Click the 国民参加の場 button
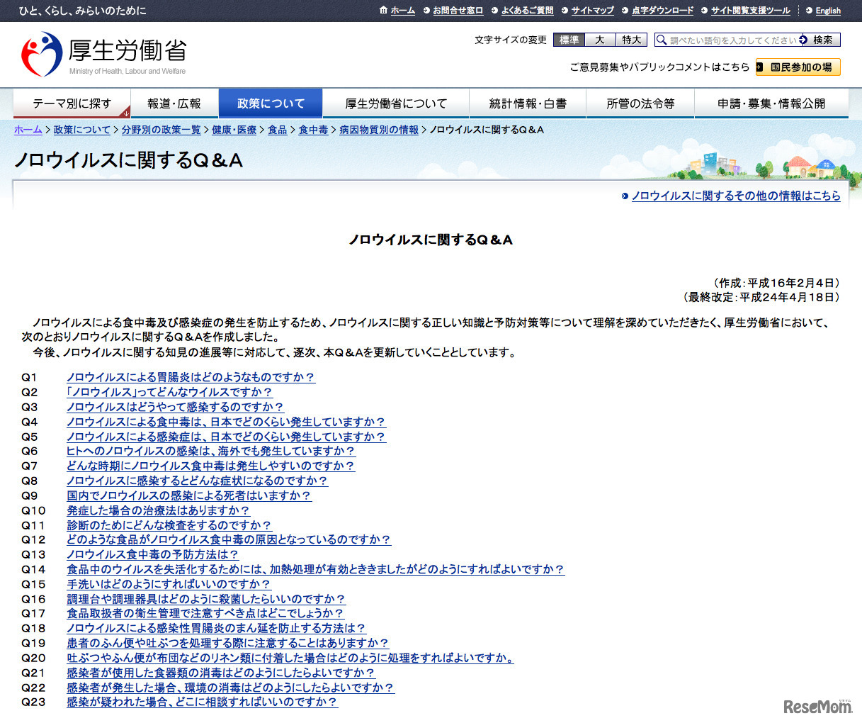 (798, 67)
